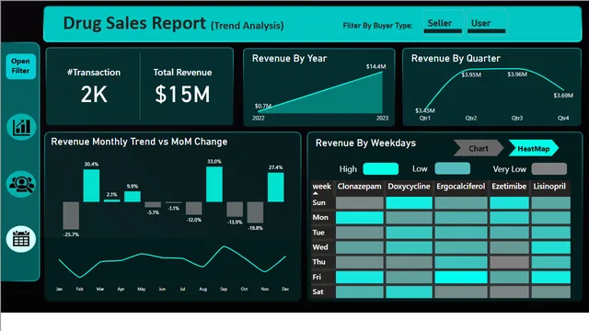
Task: Click the $15M Total Revenue value
Action: [182, 94]
